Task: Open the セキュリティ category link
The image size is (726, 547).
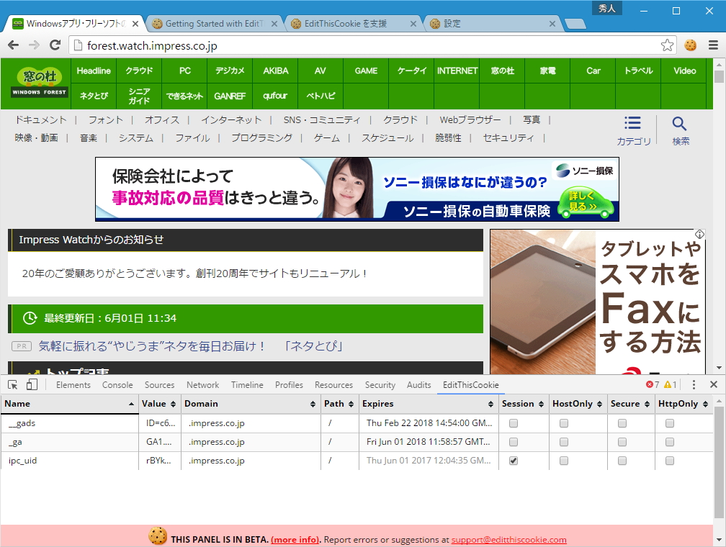Action: [x=508, y=138]
